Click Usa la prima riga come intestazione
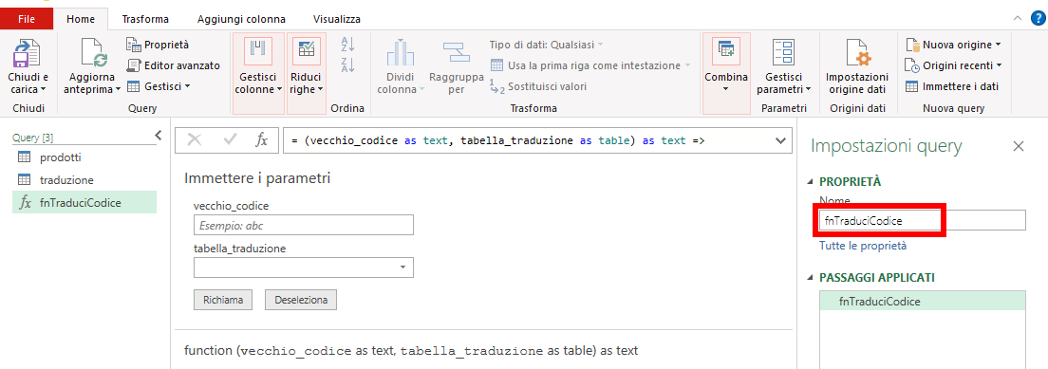The width and height of the screenshot is (1048, 369). click(x=590, y=65)
